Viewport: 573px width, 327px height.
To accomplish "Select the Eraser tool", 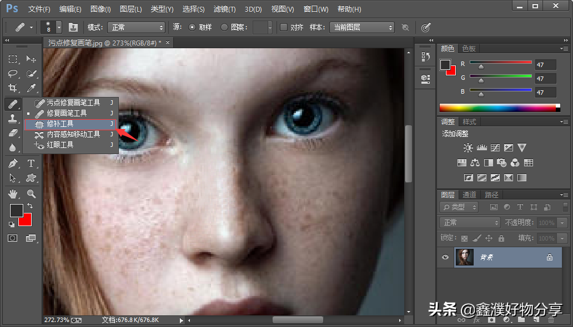I will coord(13,133).
